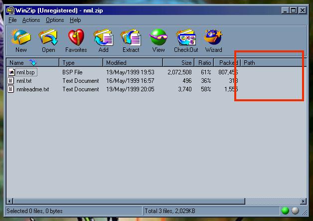Image resolution: width=313 pixels, height=221 pixels.
Task: Click the 2,072,508 size value
Action: (x=179, y=72)
